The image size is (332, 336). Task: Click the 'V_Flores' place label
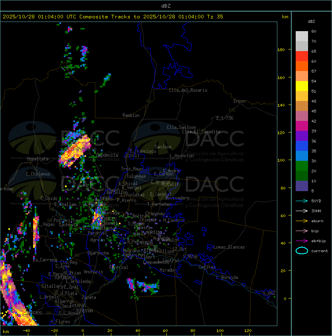point(60,322)
